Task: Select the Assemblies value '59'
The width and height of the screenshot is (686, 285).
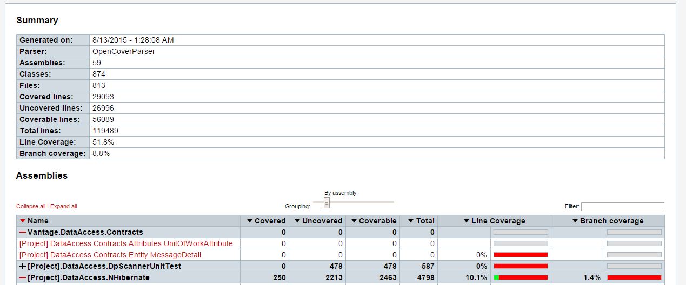Action: pyautogui.click(x=97, y=63)
